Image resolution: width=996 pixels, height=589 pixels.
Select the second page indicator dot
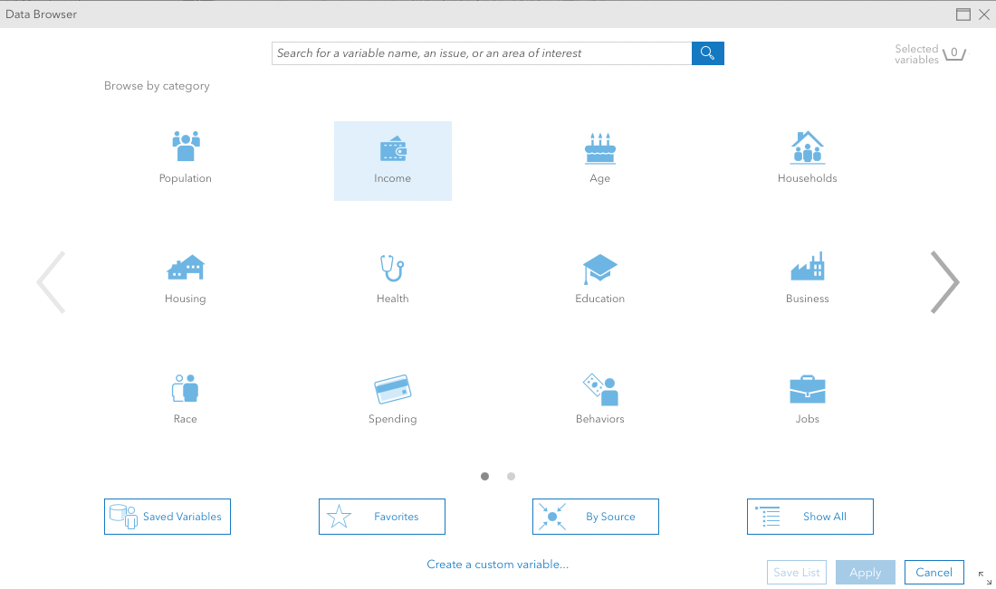pos(511,476)
